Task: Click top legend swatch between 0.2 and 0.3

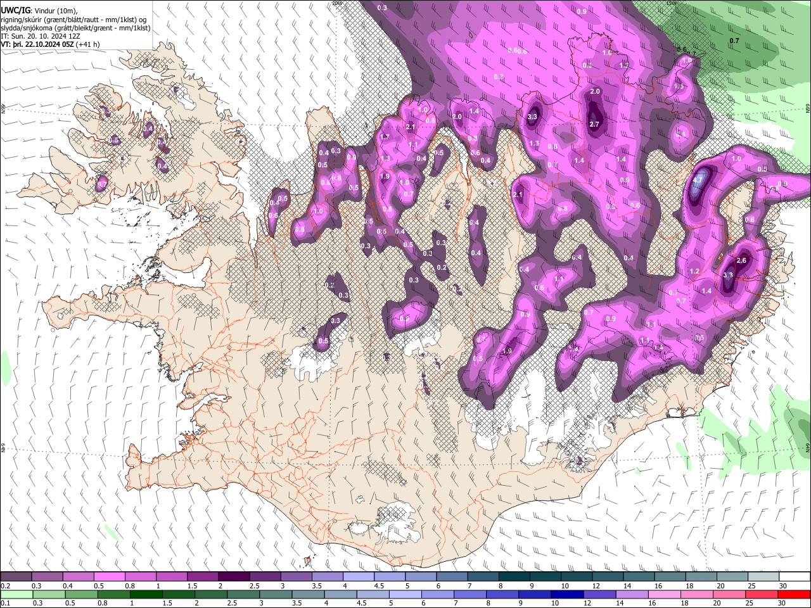Action: pos(16,577)
